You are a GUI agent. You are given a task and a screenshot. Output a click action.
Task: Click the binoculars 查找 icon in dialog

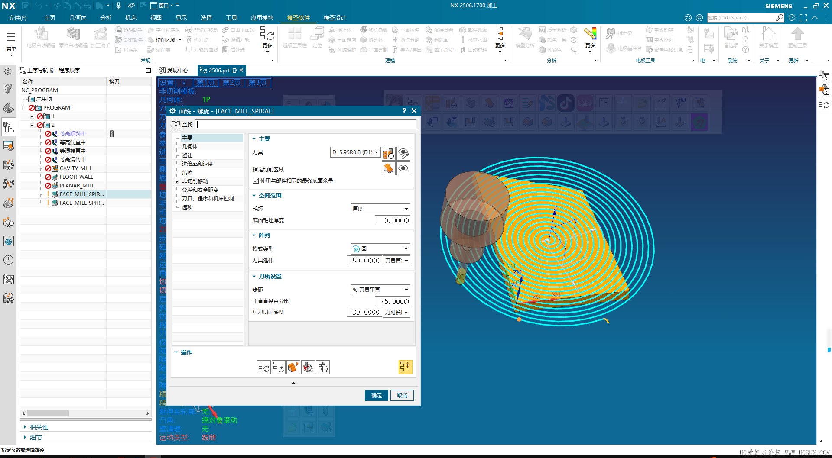coord(176,125)
